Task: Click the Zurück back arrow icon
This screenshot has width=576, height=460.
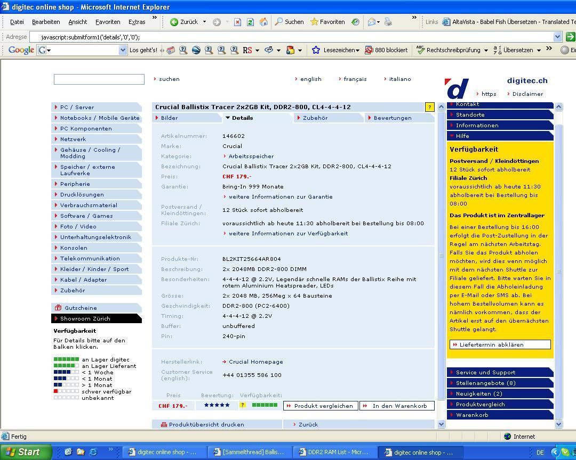Action: pyautogui.click(x=174, y=22)
